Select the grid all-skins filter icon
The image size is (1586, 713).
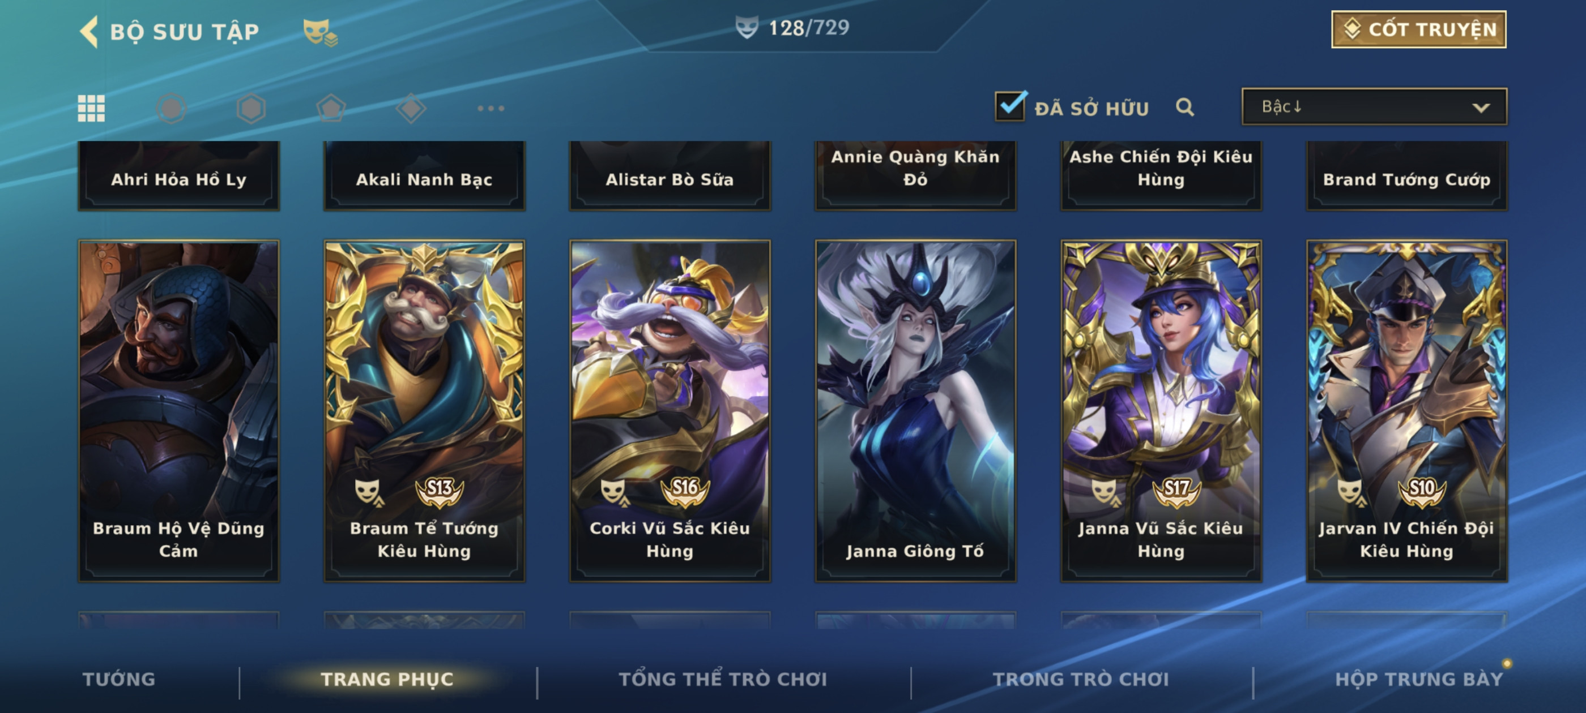[x=91, y=108]
